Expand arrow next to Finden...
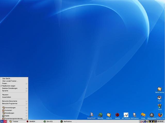This screenshot has width=165, height=123. [27, 84]
